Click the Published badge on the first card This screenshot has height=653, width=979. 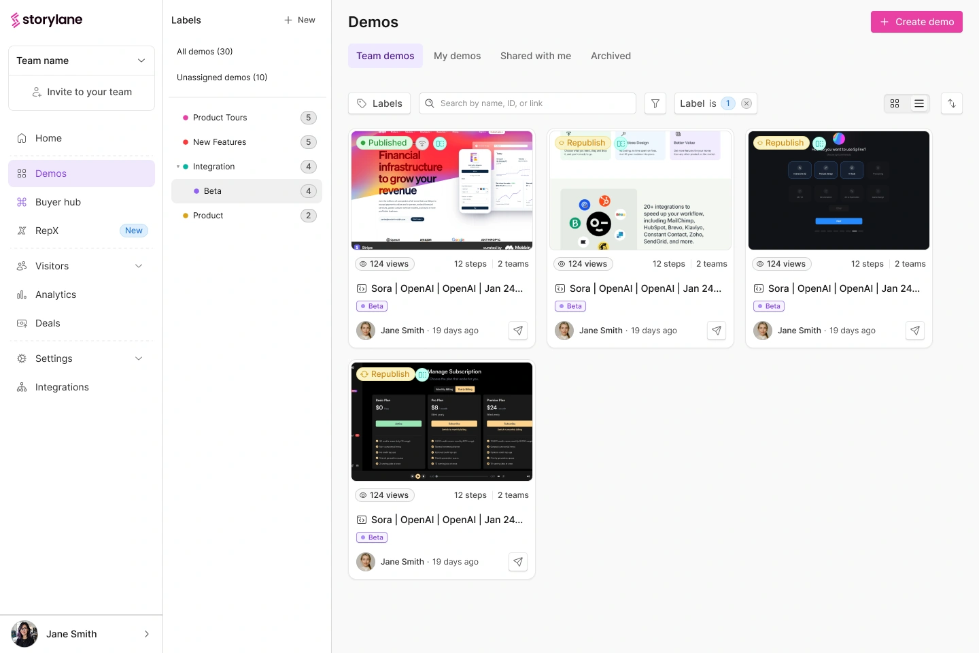click(x=384, y=143)
